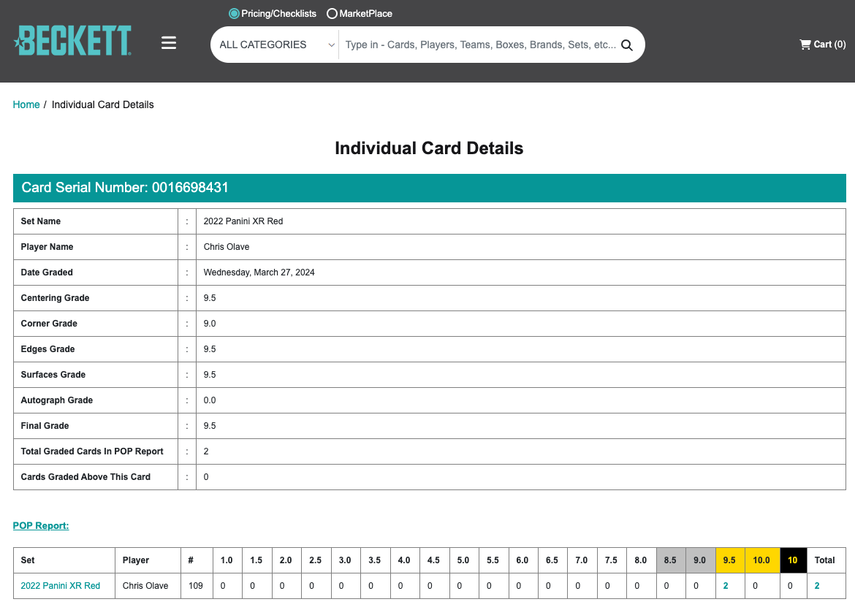855x610 pixels.
Task: Click the search magnifier icon
Action: [x=626, y=45]
